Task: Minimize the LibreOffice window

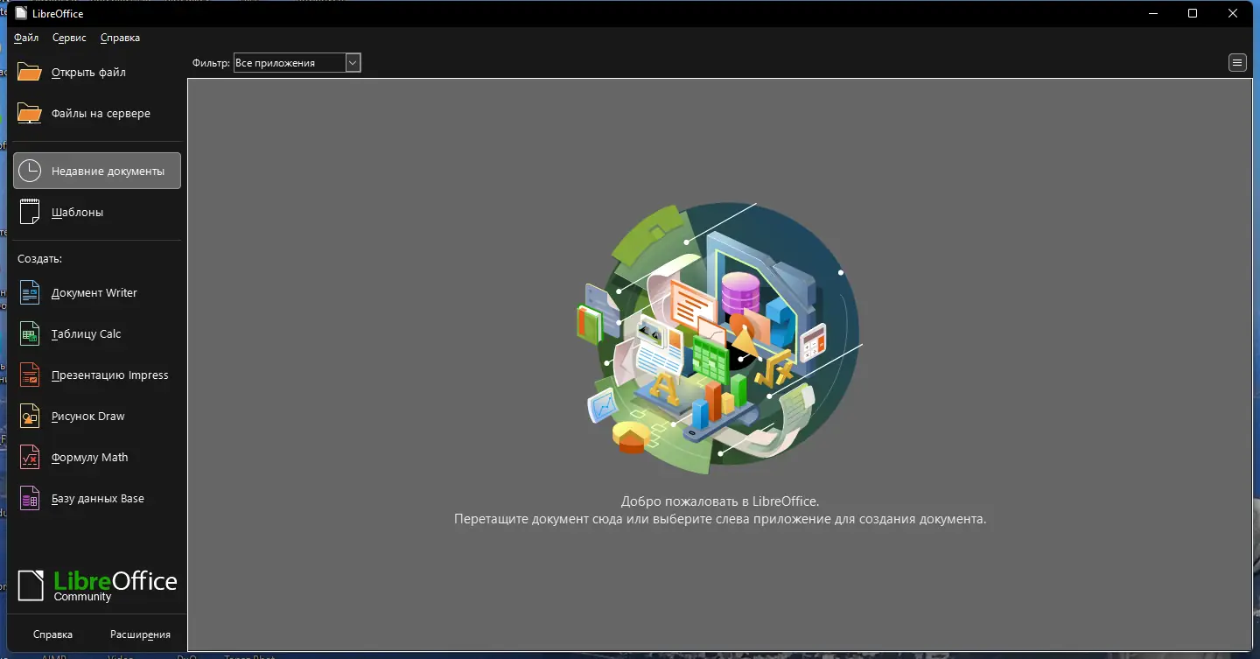Action: click(x=1153, y=13)
